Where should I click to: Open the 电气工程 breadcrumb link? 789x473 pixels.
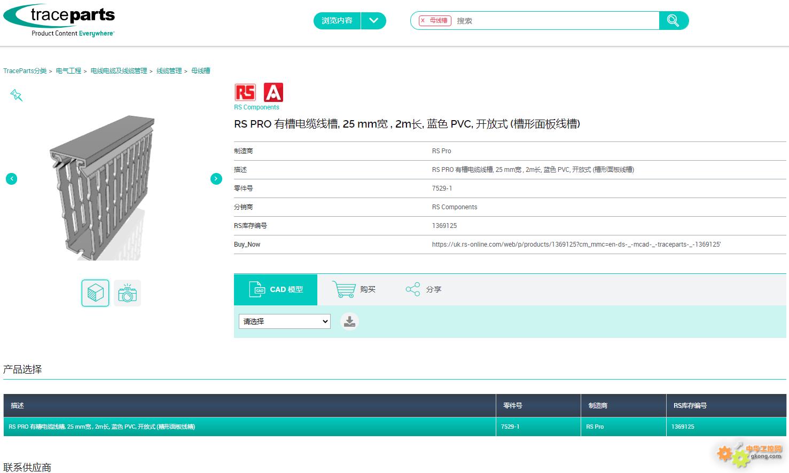click(68, 71)
